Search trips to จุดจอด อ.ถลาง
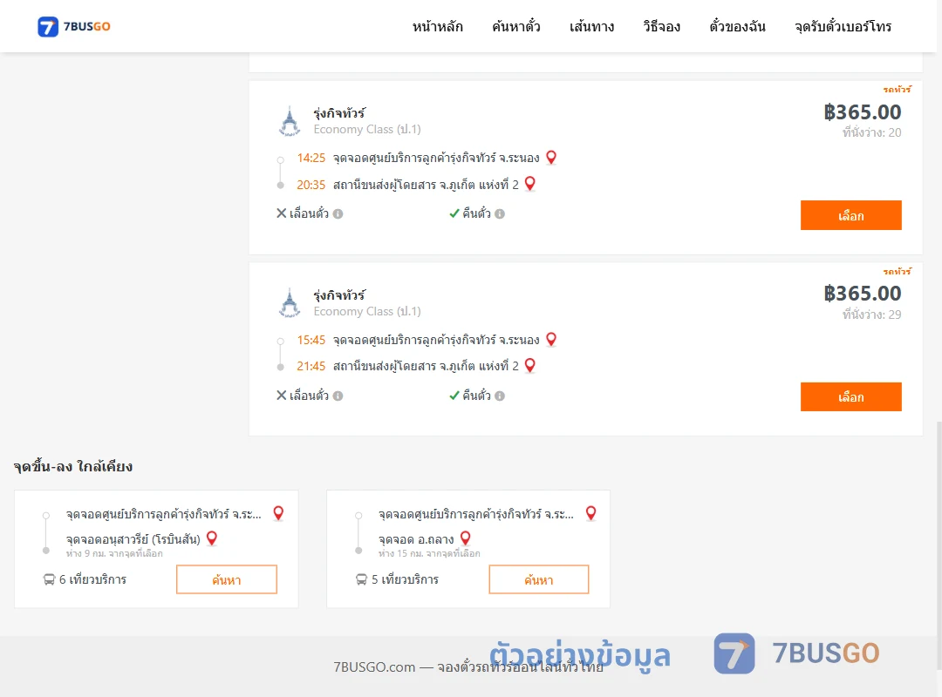The height and width of the screenshot is (697, 942). pos(539,579)
